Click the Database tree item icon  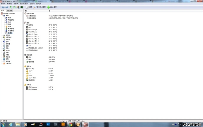[x=4, y=61]
